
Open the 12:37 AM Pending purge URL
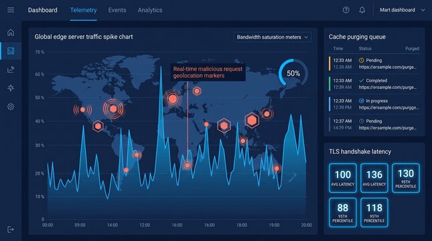388,128
